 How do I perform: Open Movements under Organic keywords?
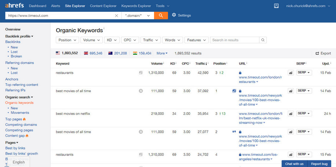[20, 113]
